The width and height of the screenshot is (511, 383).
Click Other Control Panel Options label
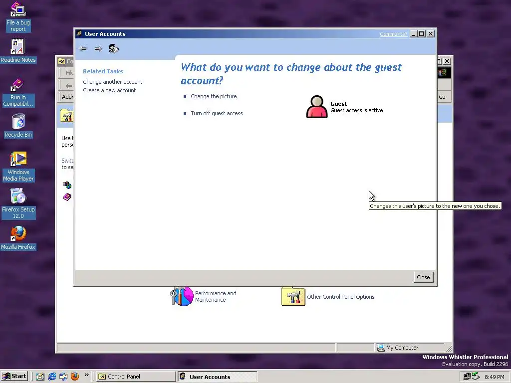tap(340, 297)
